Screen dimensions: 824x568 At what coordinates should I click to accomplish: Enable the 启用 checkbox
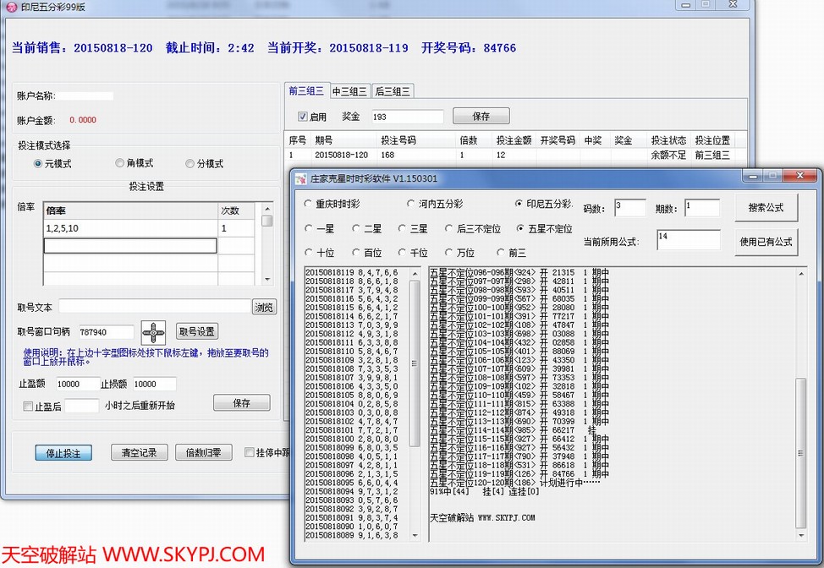(x=303, y=117)
